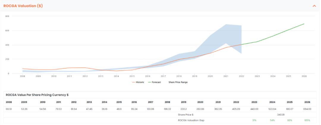
Task: Click the 694.69 value cell
Action: click(307, 109)
